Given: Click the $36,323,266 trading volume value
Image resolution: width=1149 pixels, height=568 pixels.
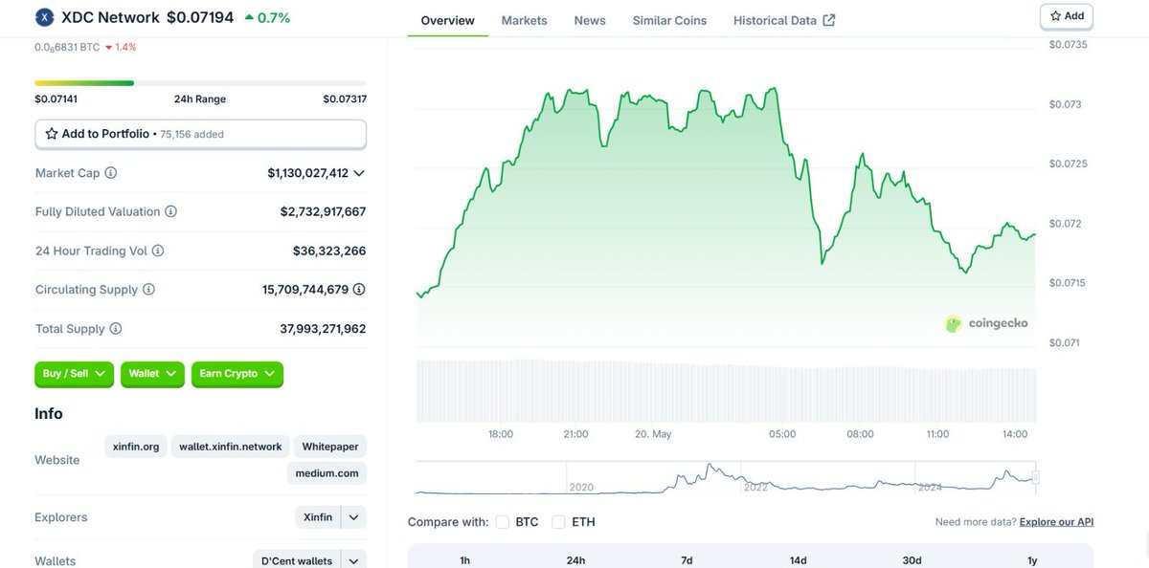Looking at the screenshot, I should [329, 251].
